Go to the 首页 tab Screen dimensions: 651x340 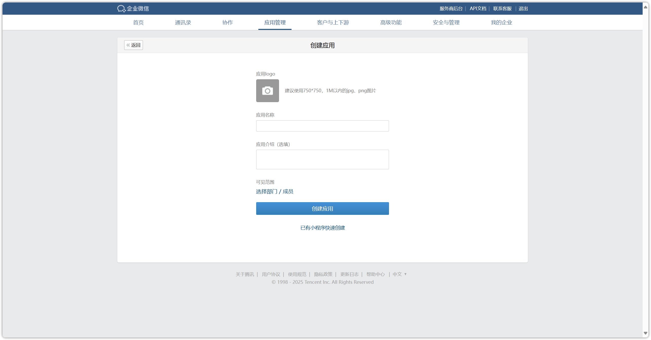138,23
